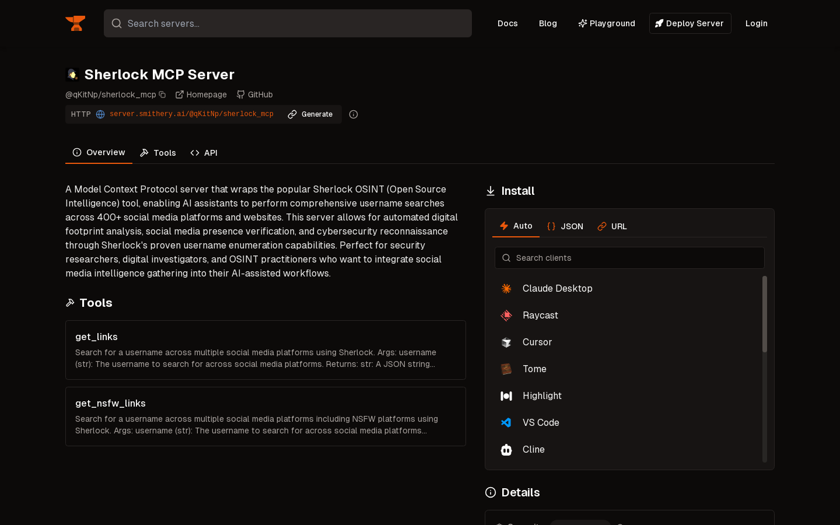840x525 pixels.
Task: Select the JSON install tab
Action: (x=565, y=226)
